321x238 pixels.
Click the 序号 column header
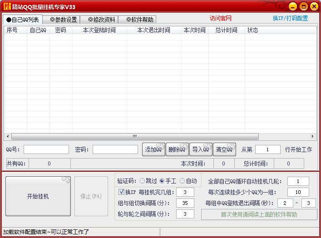(15, 30)
